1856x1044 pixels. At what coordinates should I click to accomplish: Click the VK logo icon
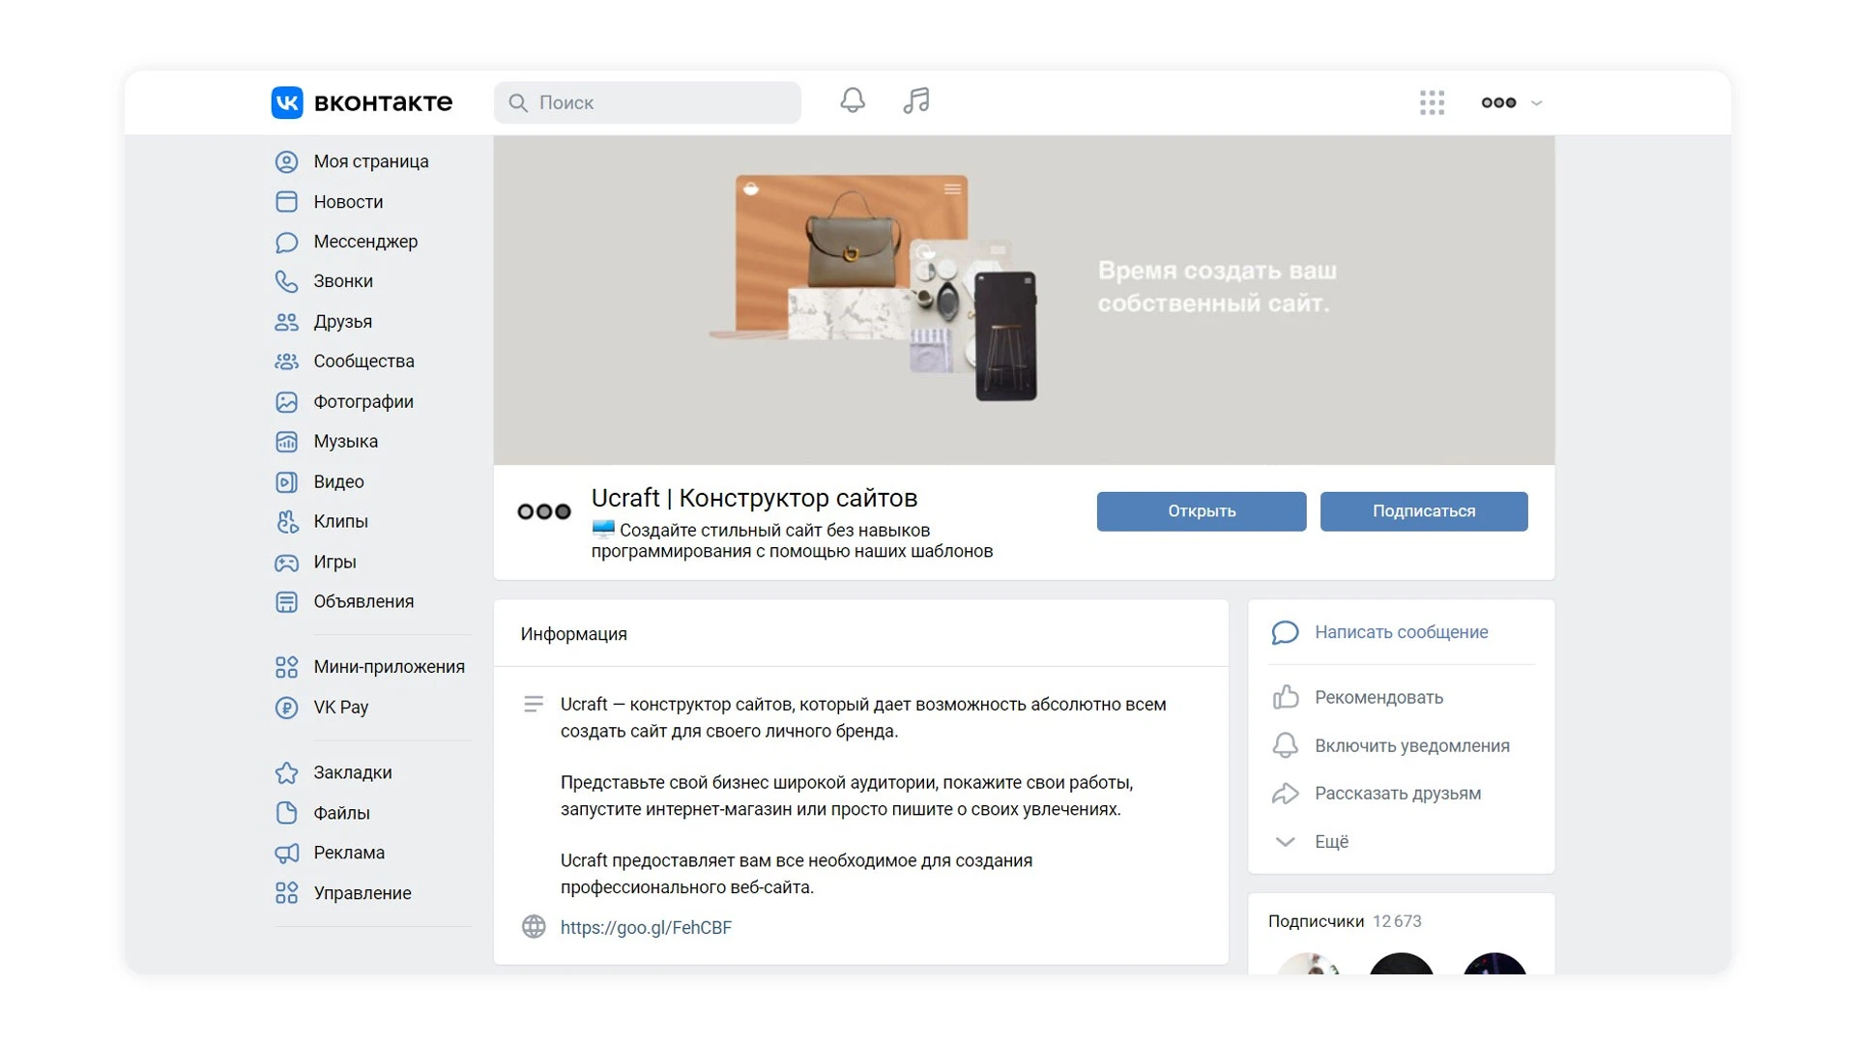287,102
